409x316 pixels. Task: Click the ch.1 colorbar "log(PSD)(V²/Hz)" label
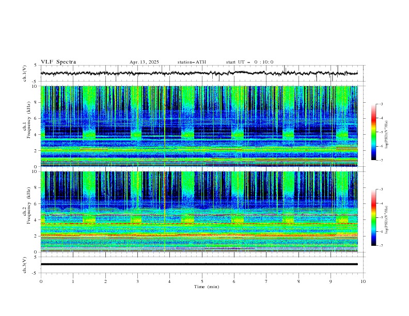tap(386, 135)
